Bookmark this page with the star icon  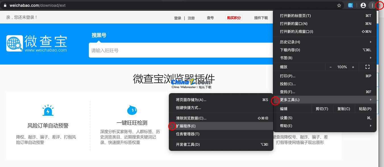[339, 5]
